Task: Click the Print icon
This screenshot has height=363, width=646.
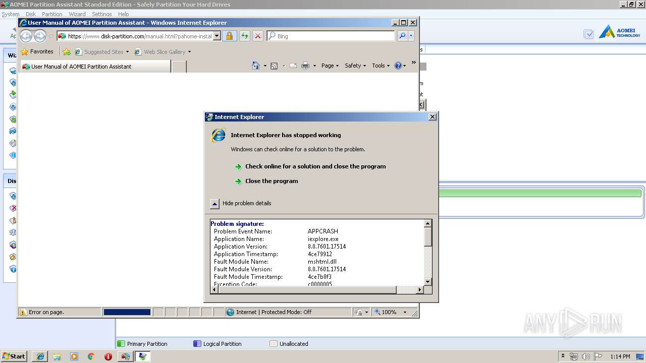Action: coord(305,66)
